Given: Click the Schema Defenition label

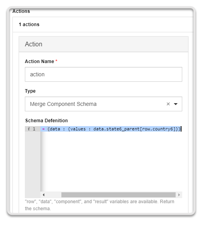Looking at the screenshot, I should [46, 121].
